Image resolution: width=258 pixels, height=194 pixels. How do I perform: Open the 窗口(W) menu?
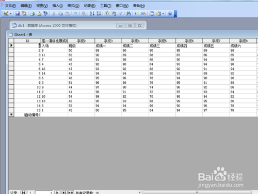tap(122, 6)
